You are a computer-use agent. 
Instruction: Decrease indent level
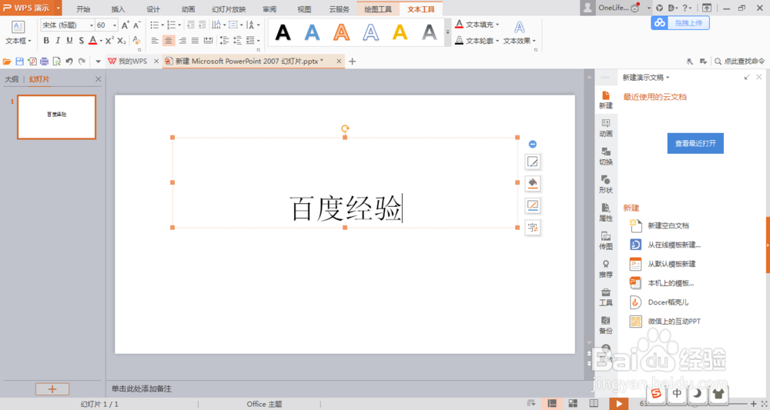tap(191, 25)
